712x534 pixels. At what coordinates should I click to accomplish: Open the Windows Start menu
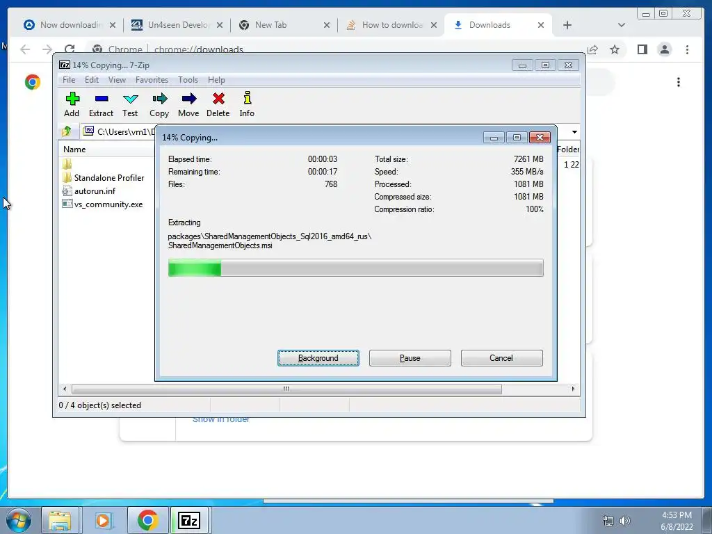[x=18, y=520]
